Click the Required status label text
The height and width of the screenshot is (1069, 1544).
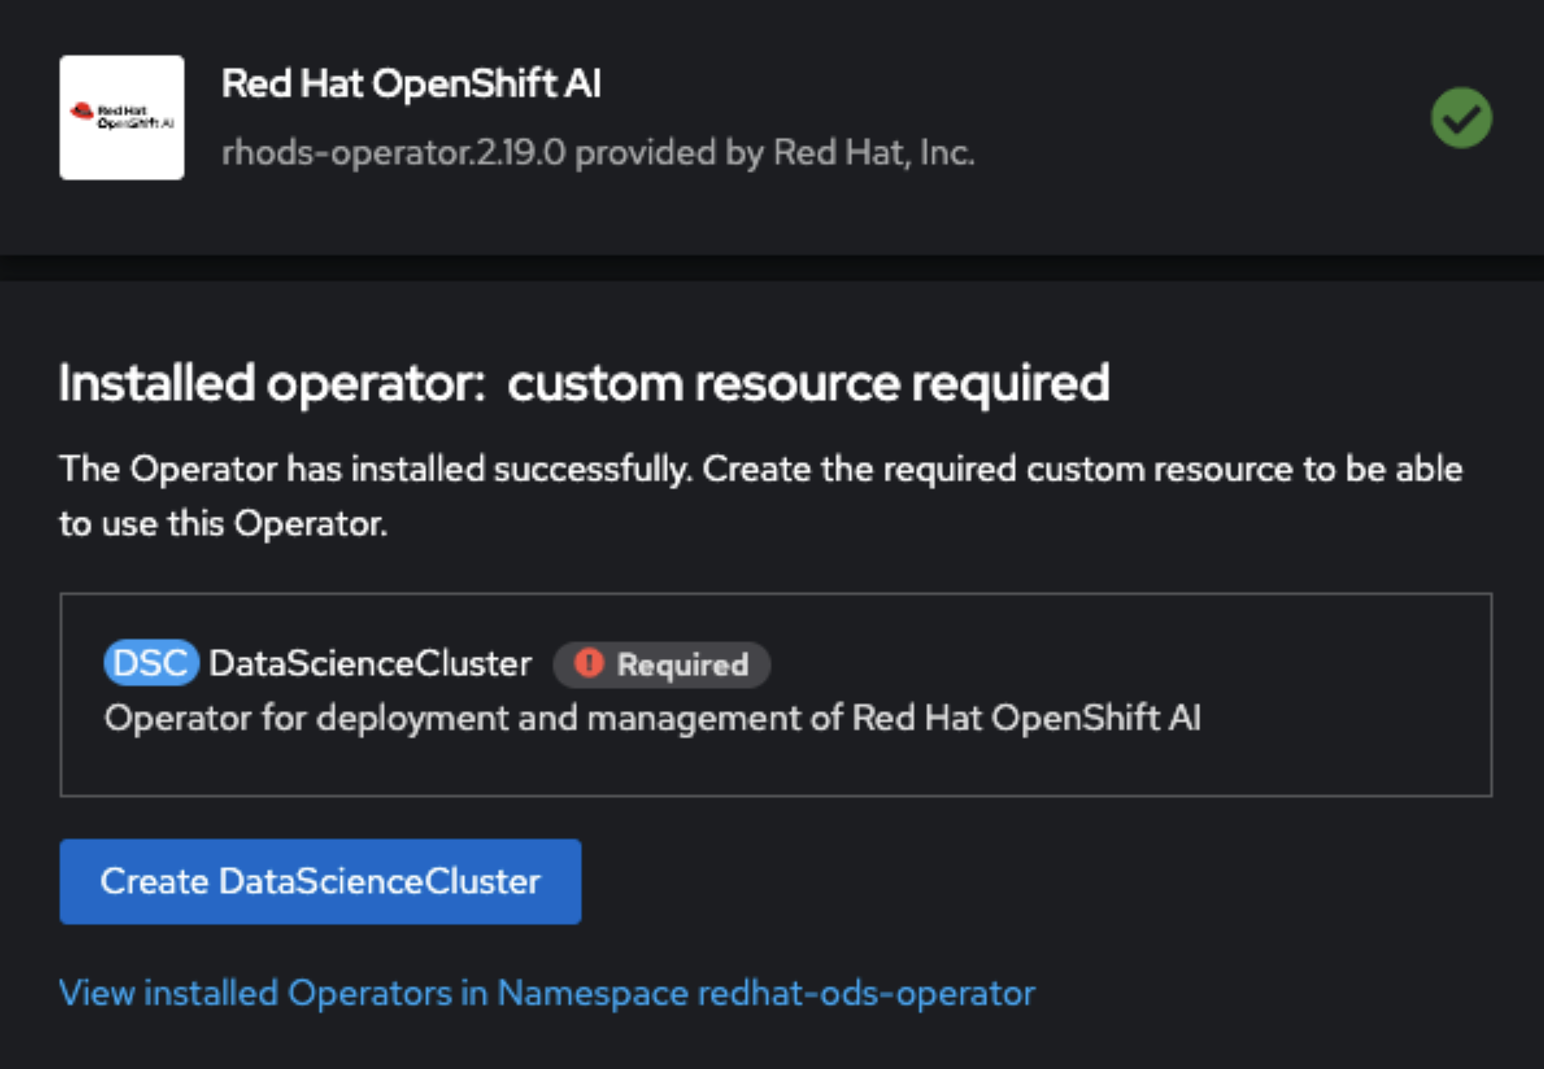click(682, 665)
